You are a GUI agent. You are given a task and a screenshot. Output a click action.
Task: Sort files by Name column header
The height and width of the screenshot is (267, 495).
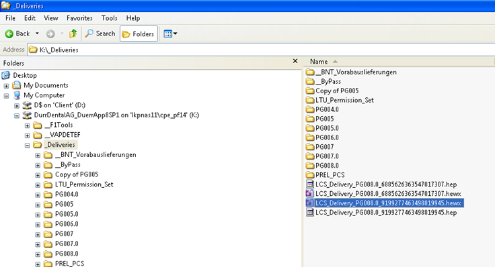pos(319,62)
